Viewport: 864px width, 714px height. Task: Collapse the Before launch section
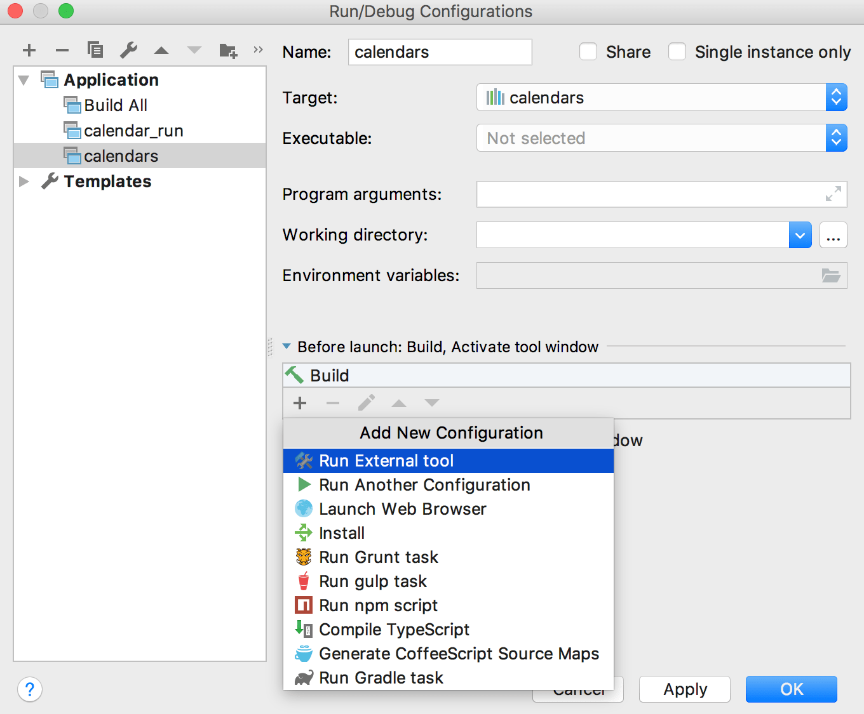[287, 347]
